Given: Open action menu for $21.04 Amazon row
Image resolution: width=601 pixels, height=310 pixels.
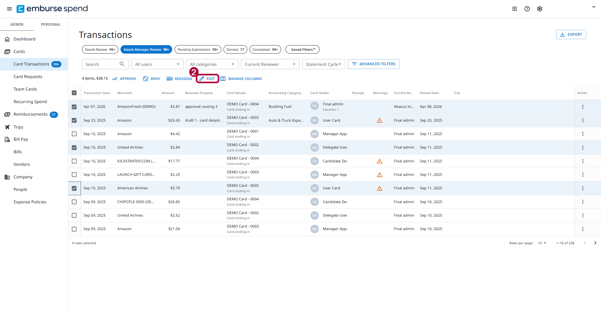Looking at the screenshot, I should tap(583, 229).
